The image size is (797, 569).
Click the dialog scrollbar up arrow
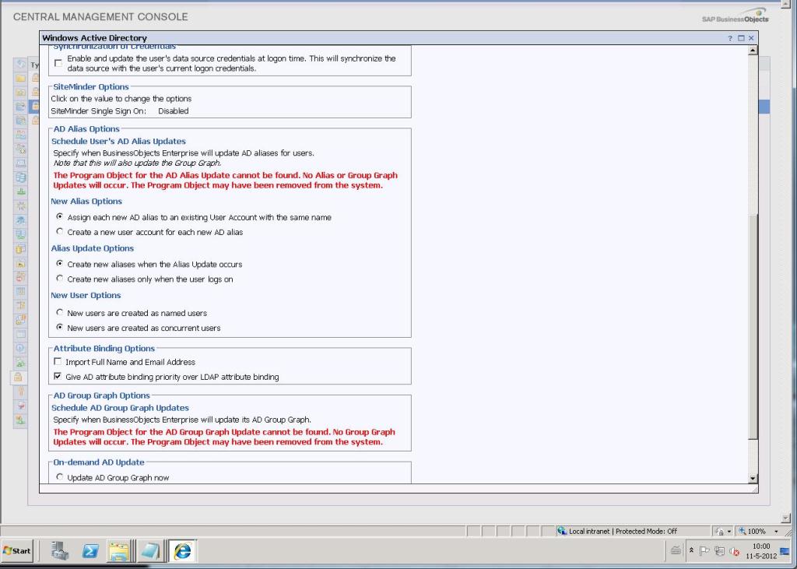pyautogui.click(x=753, y=50)
